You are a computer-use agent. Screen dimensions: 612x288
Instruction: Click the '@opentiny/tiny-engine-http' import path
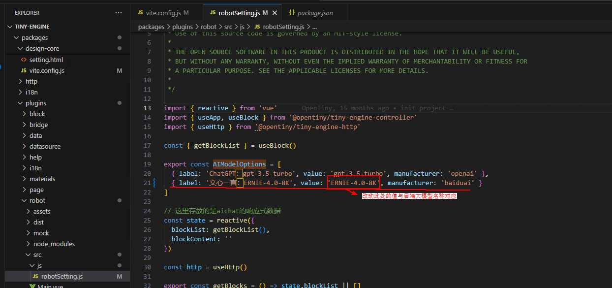(309, 127)
